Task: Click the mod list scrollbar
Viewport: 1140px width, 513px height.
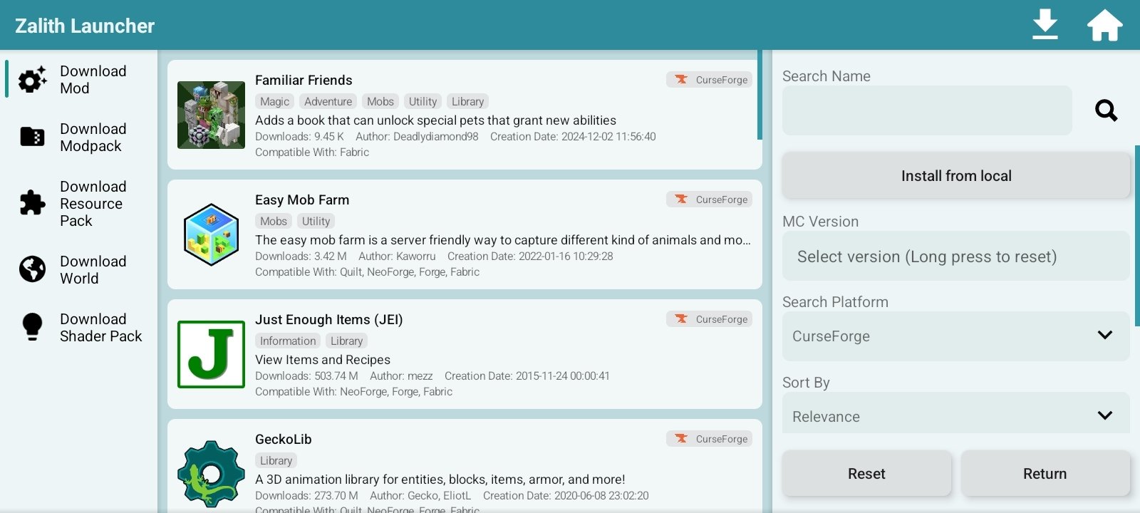Action: tap(760, 95)
